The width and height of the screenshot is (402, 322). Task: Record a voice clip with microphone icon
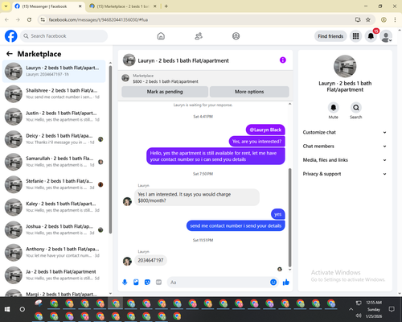[125, 283]
